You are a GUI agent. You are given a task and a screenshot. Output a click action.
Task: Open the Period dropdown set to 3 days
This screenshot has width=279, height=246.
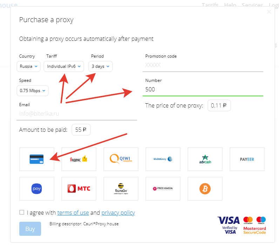coord(100,66)
